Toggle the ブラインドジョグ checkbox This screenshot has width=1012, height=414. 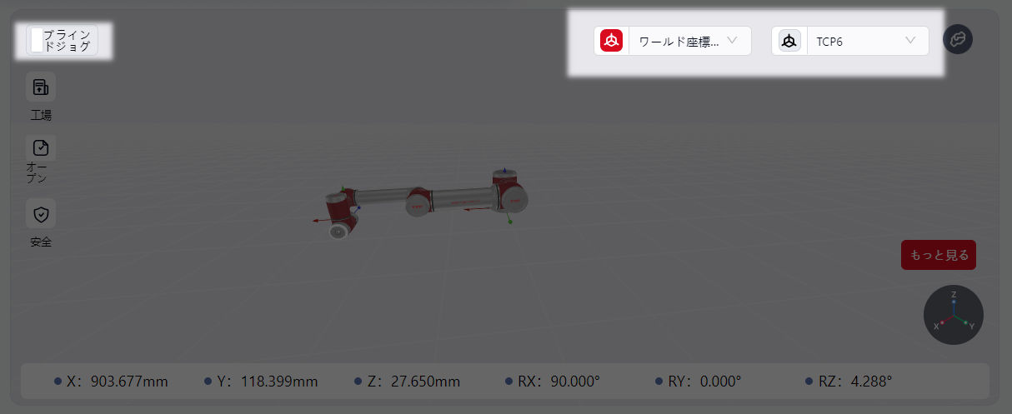click(36, 40)
